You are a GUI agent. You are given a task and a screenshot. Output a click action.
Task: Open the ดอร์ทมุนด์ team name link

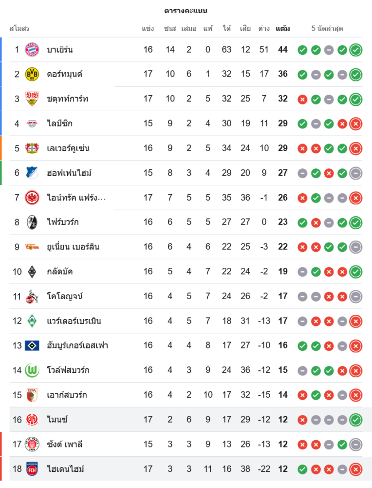tap(65, 74)
